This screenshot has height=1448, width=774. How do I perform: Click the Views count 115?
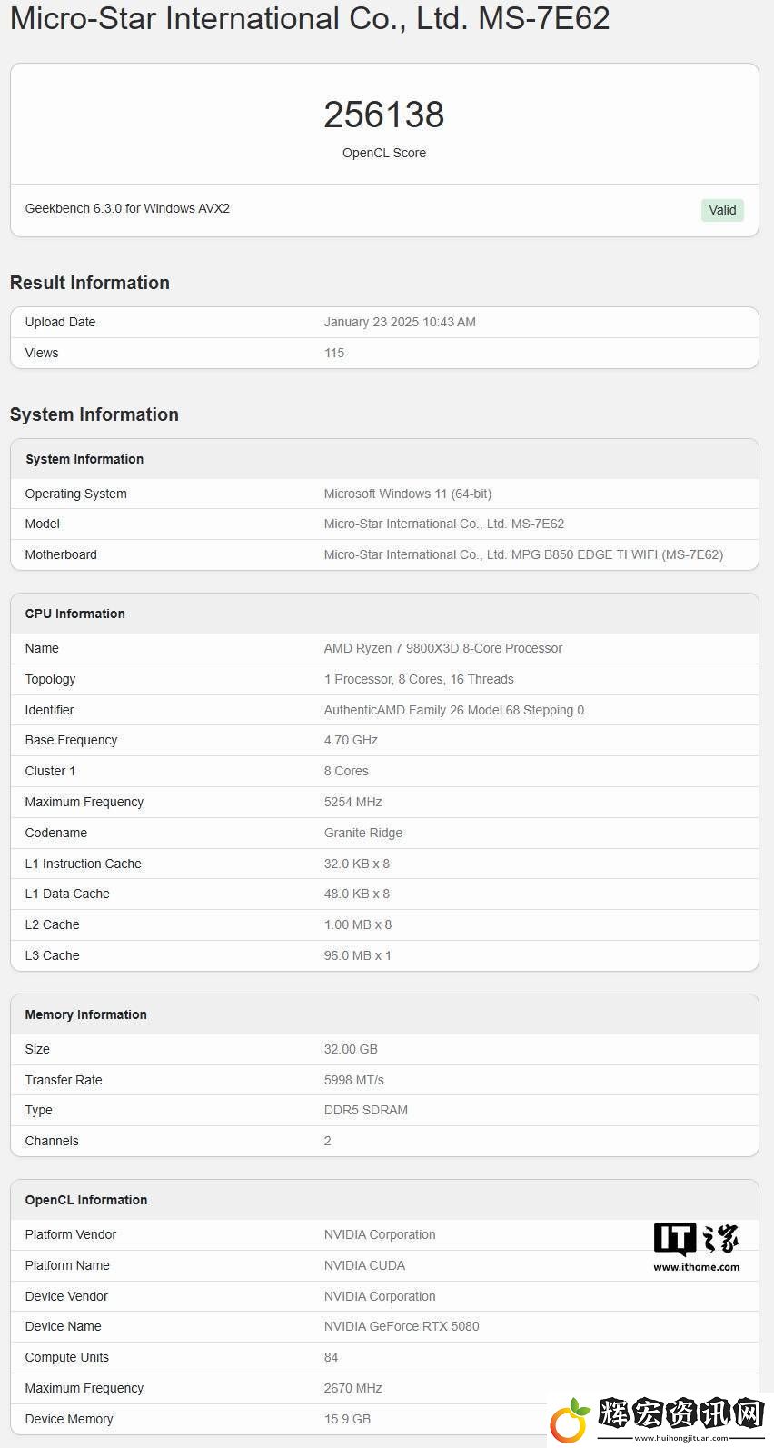[334, 353]
